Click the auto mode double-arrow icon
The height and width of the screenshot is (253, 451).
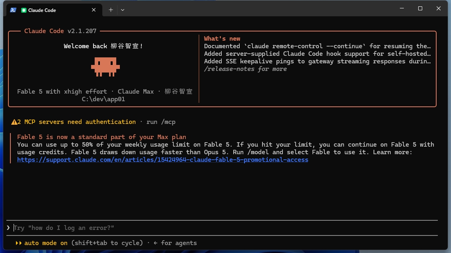click(x=19, y=243)
